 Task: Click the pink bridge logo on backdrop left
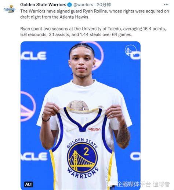coord(28,106)
